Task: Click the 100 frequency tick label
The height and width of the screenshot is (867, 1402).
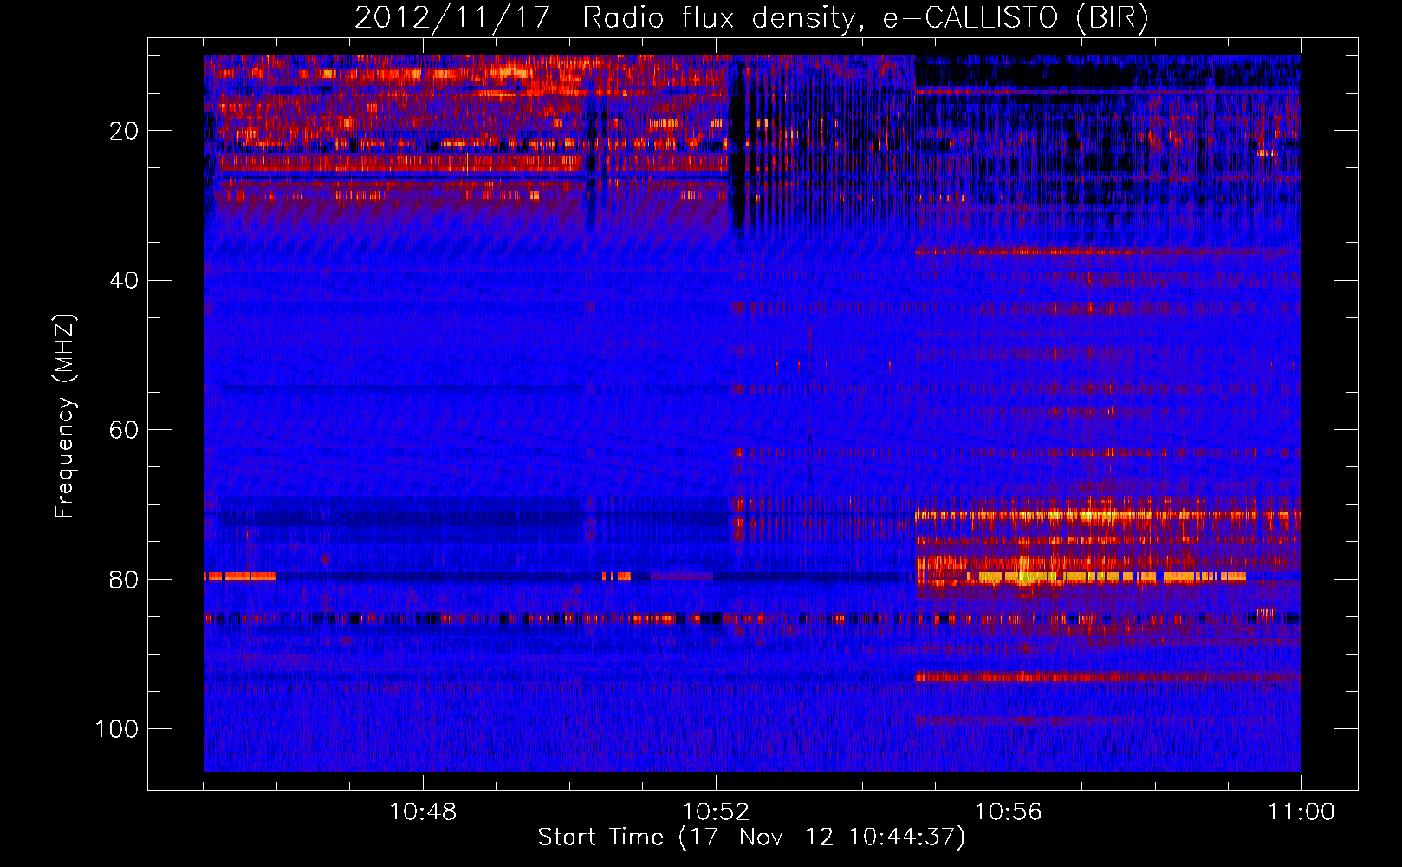Action: click(x=117, y=728)
